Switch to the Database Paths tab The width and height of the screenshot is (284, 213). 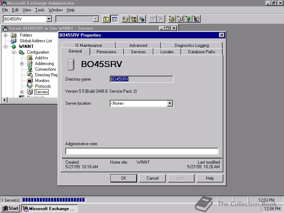click(x=202, y=52)
